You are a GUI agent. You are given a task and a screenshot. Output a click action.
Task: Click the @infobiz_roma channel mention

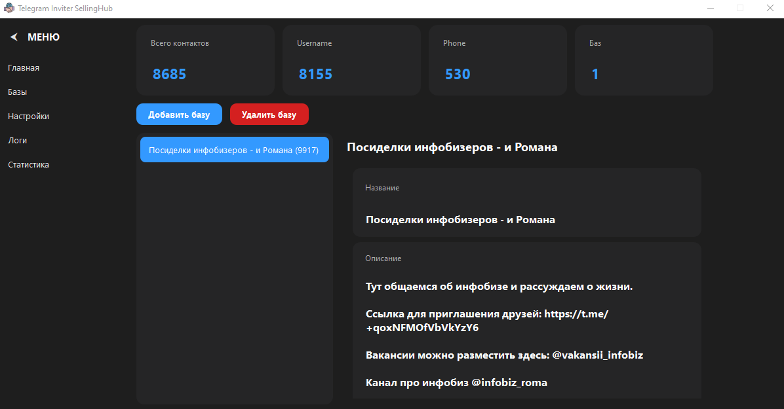click(509, 382)
